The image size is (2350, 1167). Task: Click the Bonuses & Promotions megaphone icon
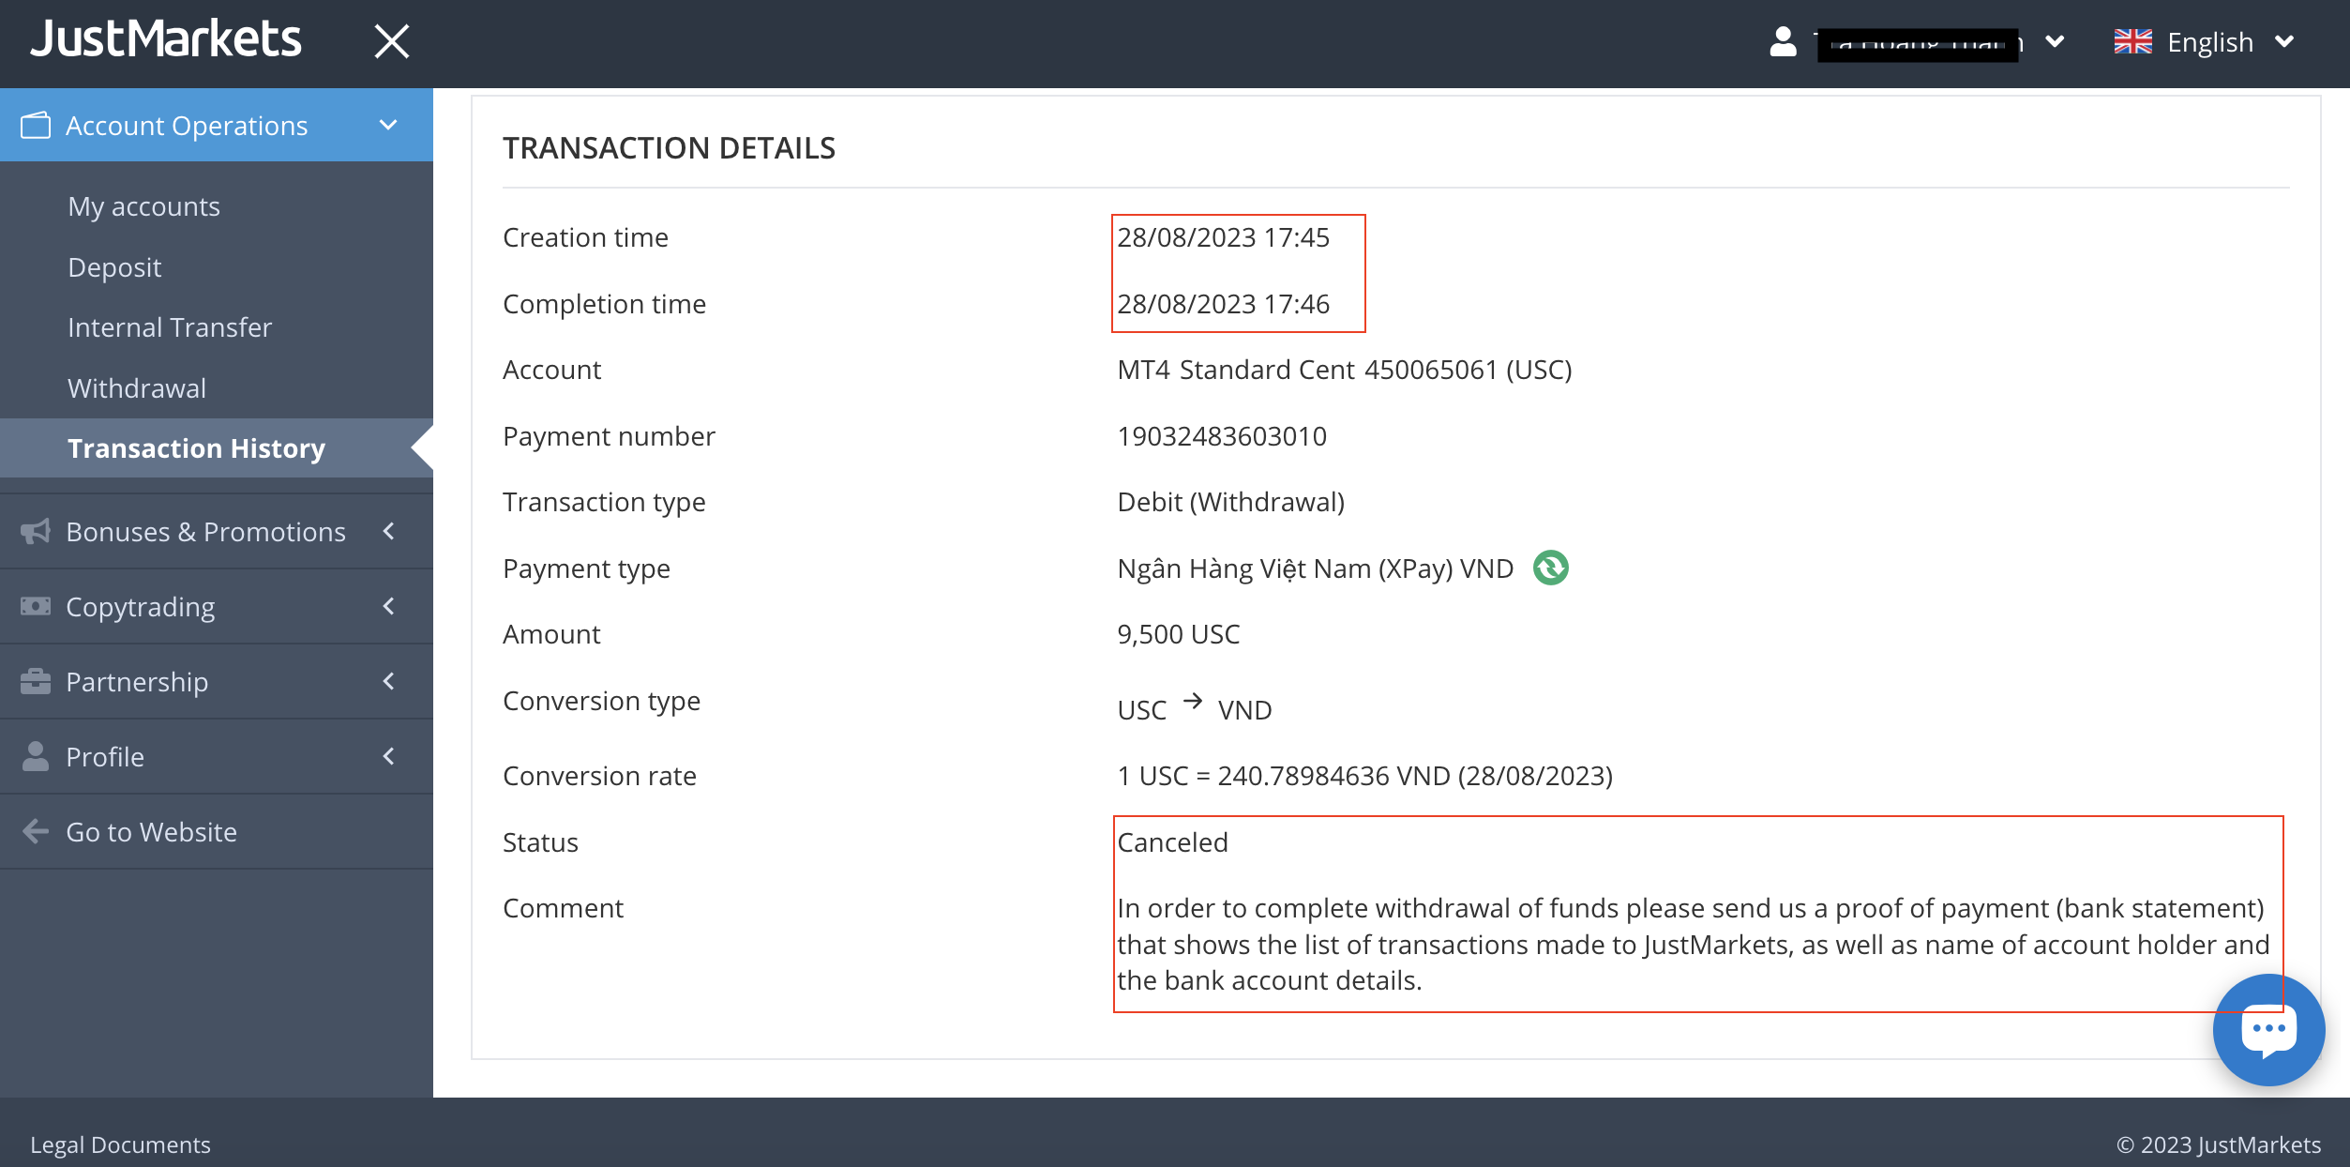[35, 531]
